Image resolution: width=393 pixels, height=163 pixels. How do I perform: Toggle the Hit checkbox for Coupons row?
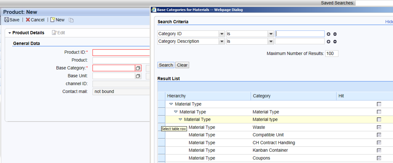[x=379, y=158]
